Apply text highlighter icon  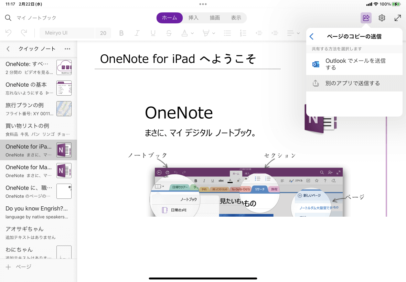point(206,33)
